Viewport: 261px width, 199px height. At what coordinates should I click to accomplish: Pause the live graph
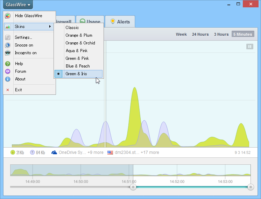(x=250, y=47)
